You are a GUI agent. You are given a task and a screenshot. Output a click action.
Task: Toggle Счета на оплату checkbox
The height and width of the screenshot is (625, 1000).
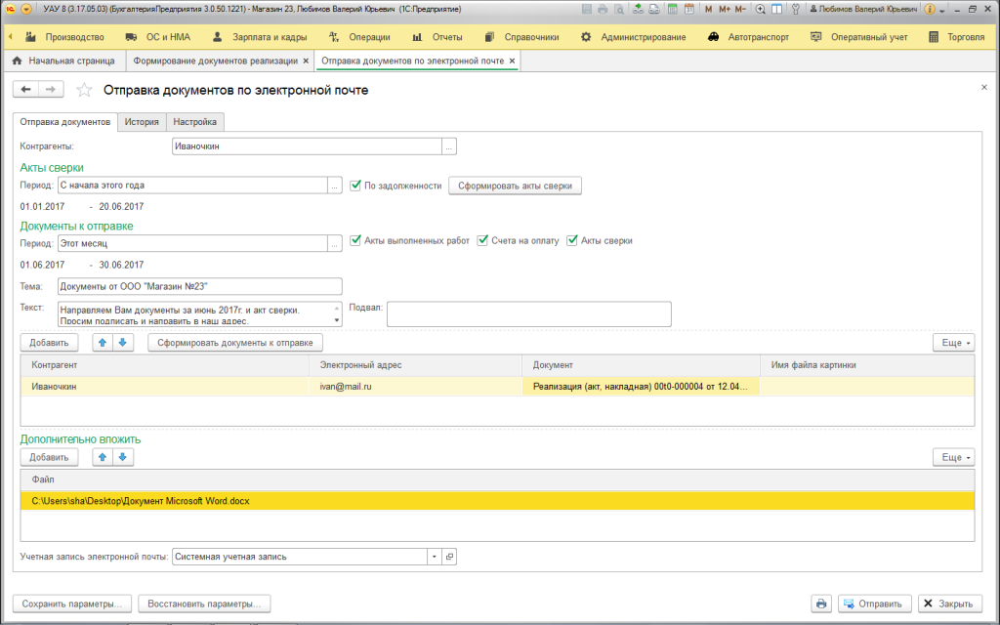point(482,240)
